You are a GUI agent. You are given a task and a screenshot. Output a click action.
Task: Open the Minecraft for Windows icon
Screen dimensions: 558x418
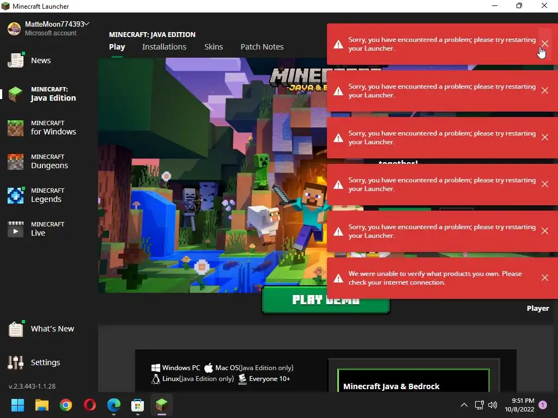coord(16,128)
